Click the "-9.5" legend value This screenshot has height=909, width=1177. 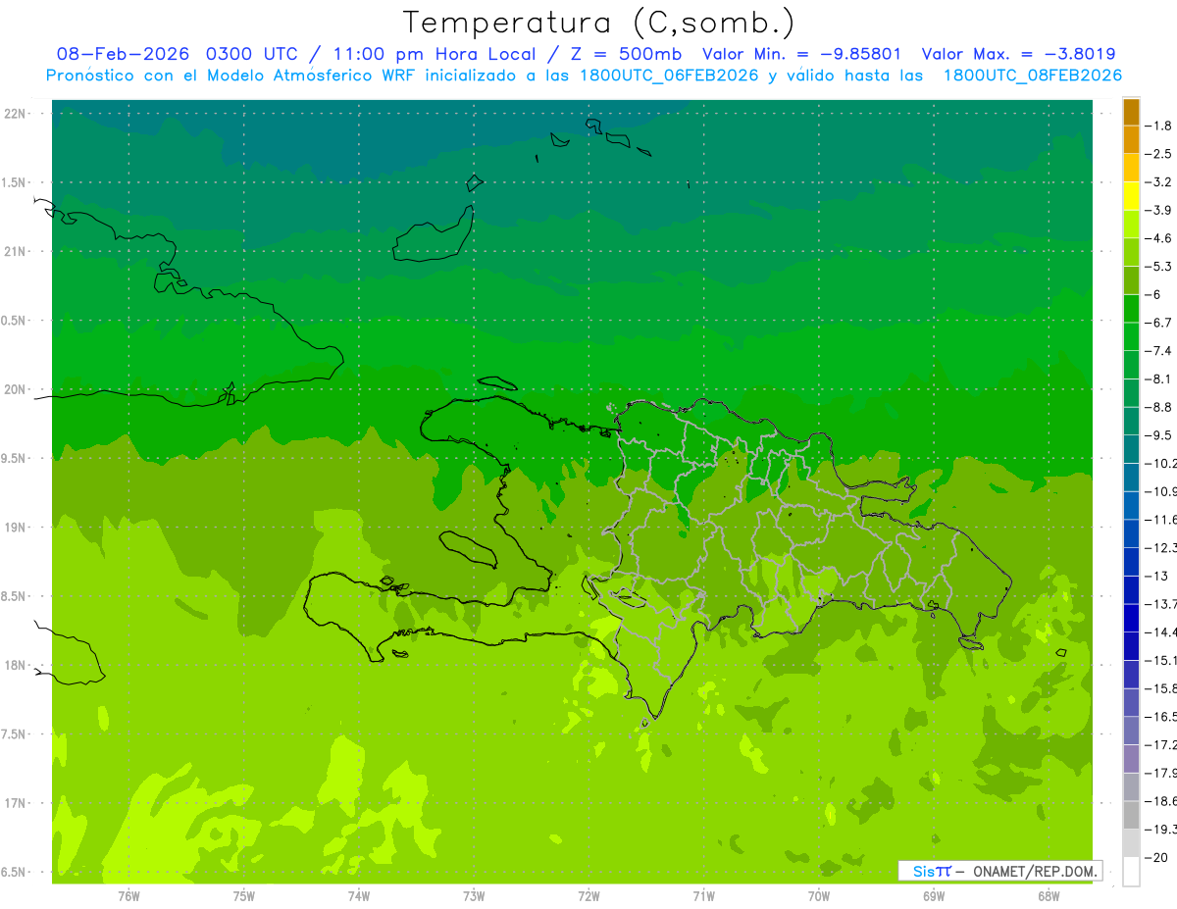pos(1158,434)
